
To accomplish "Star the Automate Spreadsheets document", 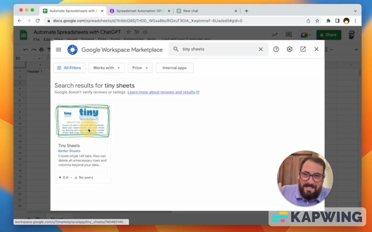I will click(128, 32).
